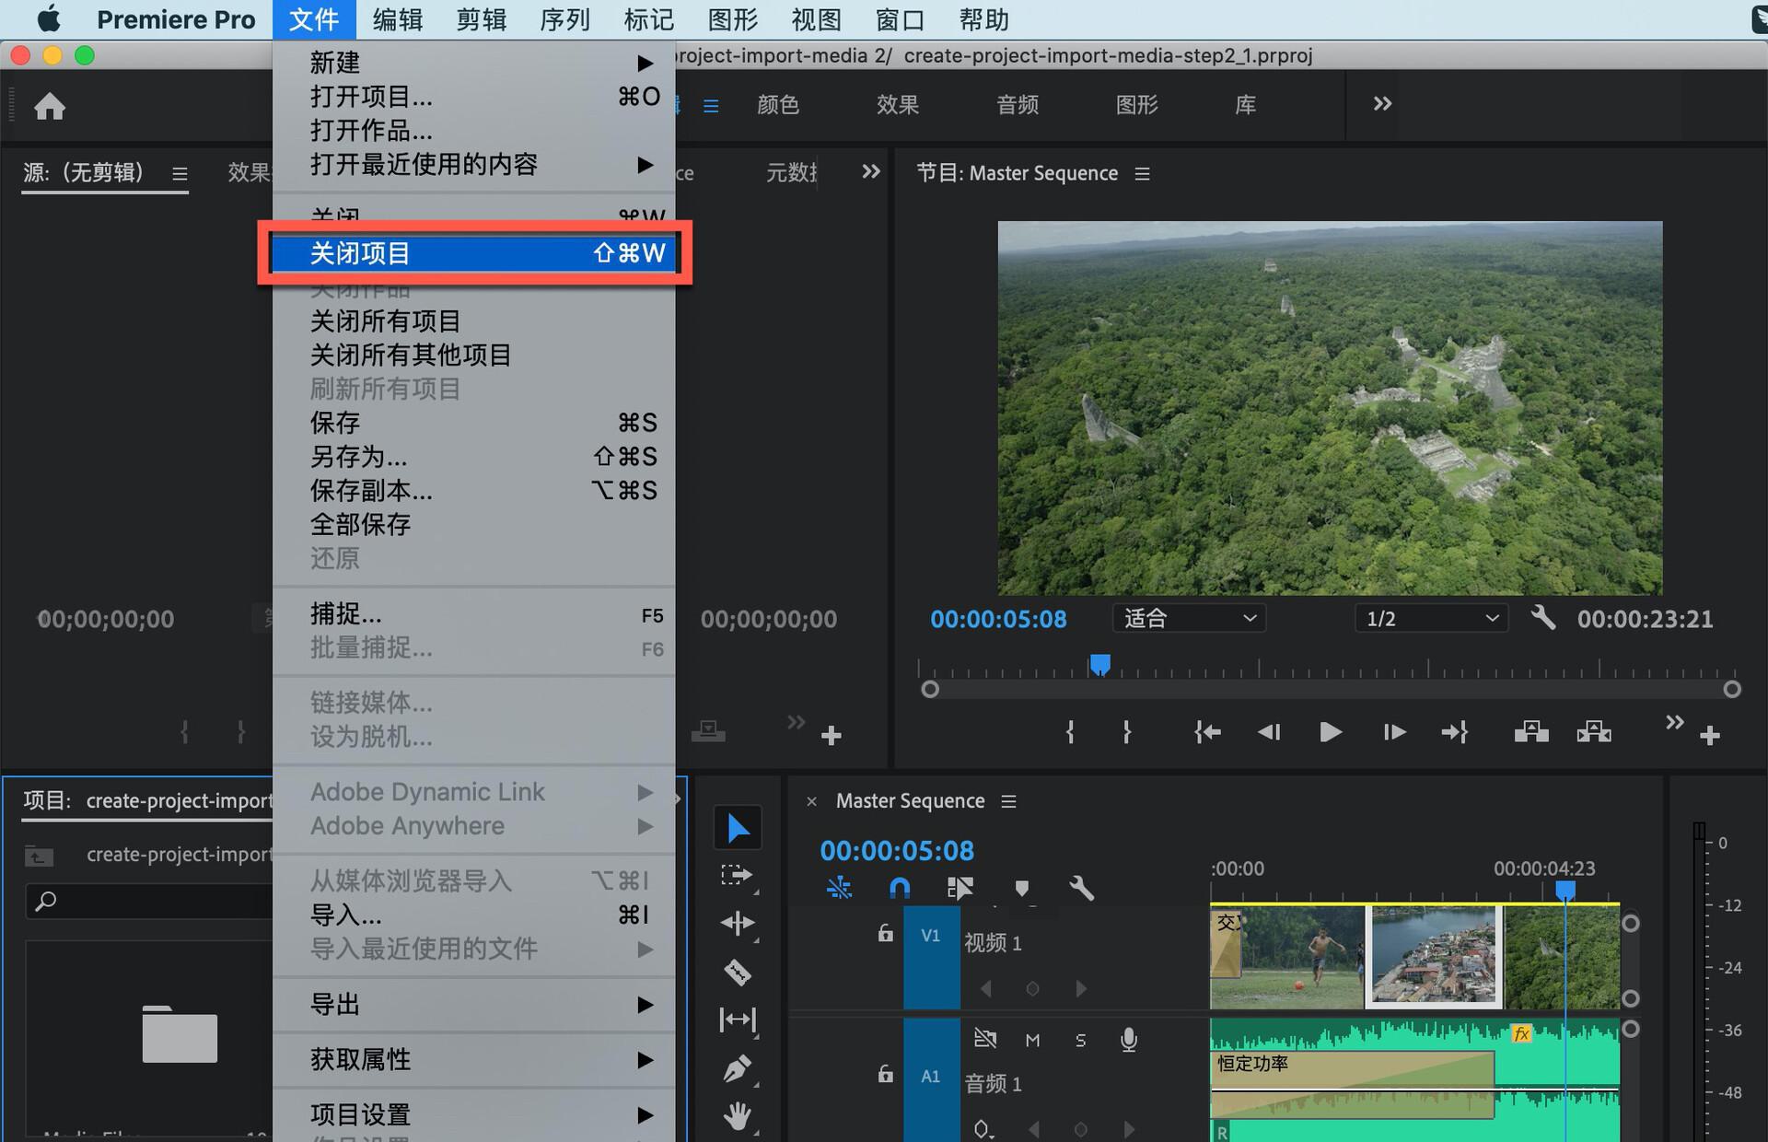Screen dimensions: 1768x1142
Task: Switch to 图形 workspace
Action: pyautogui.click(x=1137, y=104)
